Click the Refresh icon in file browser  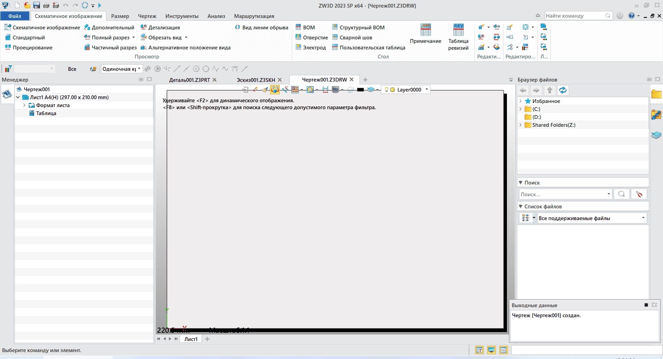(x=563, y=90)
